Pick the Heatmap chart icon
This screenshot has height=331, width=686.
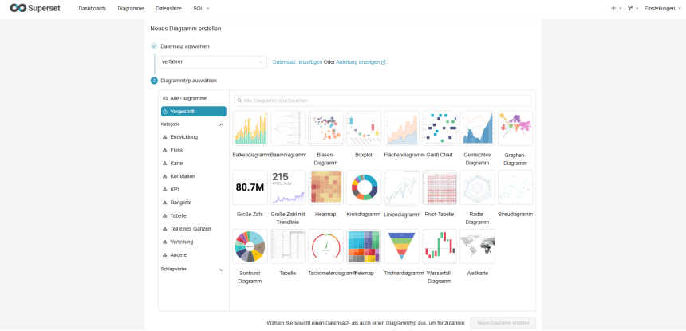[325, 187]
